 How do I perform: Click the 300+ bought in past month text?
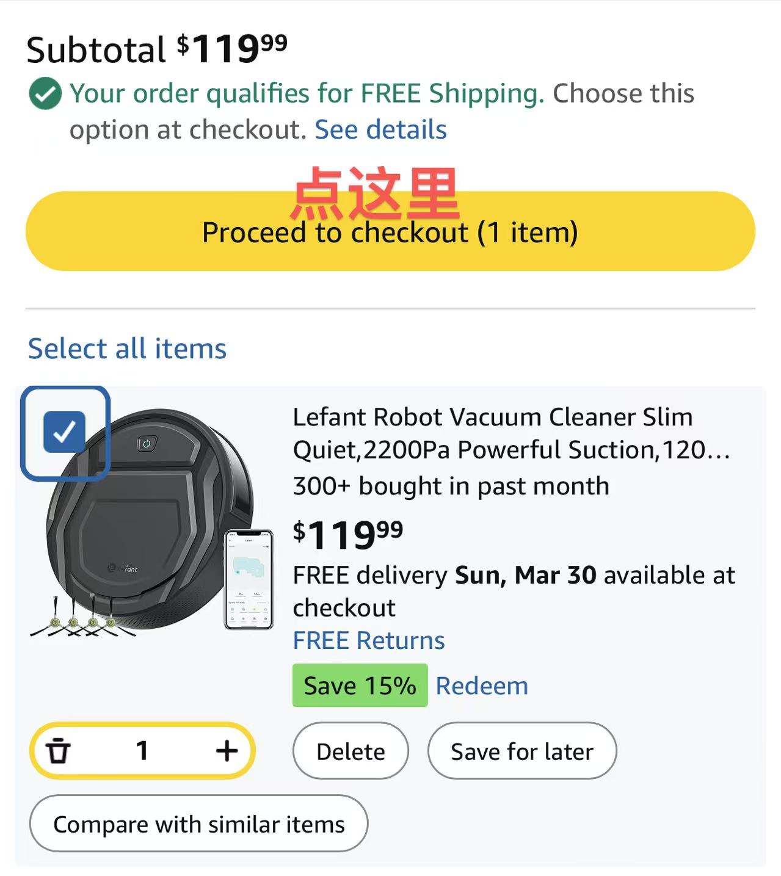pyautogui.click(x=451, y=487)
